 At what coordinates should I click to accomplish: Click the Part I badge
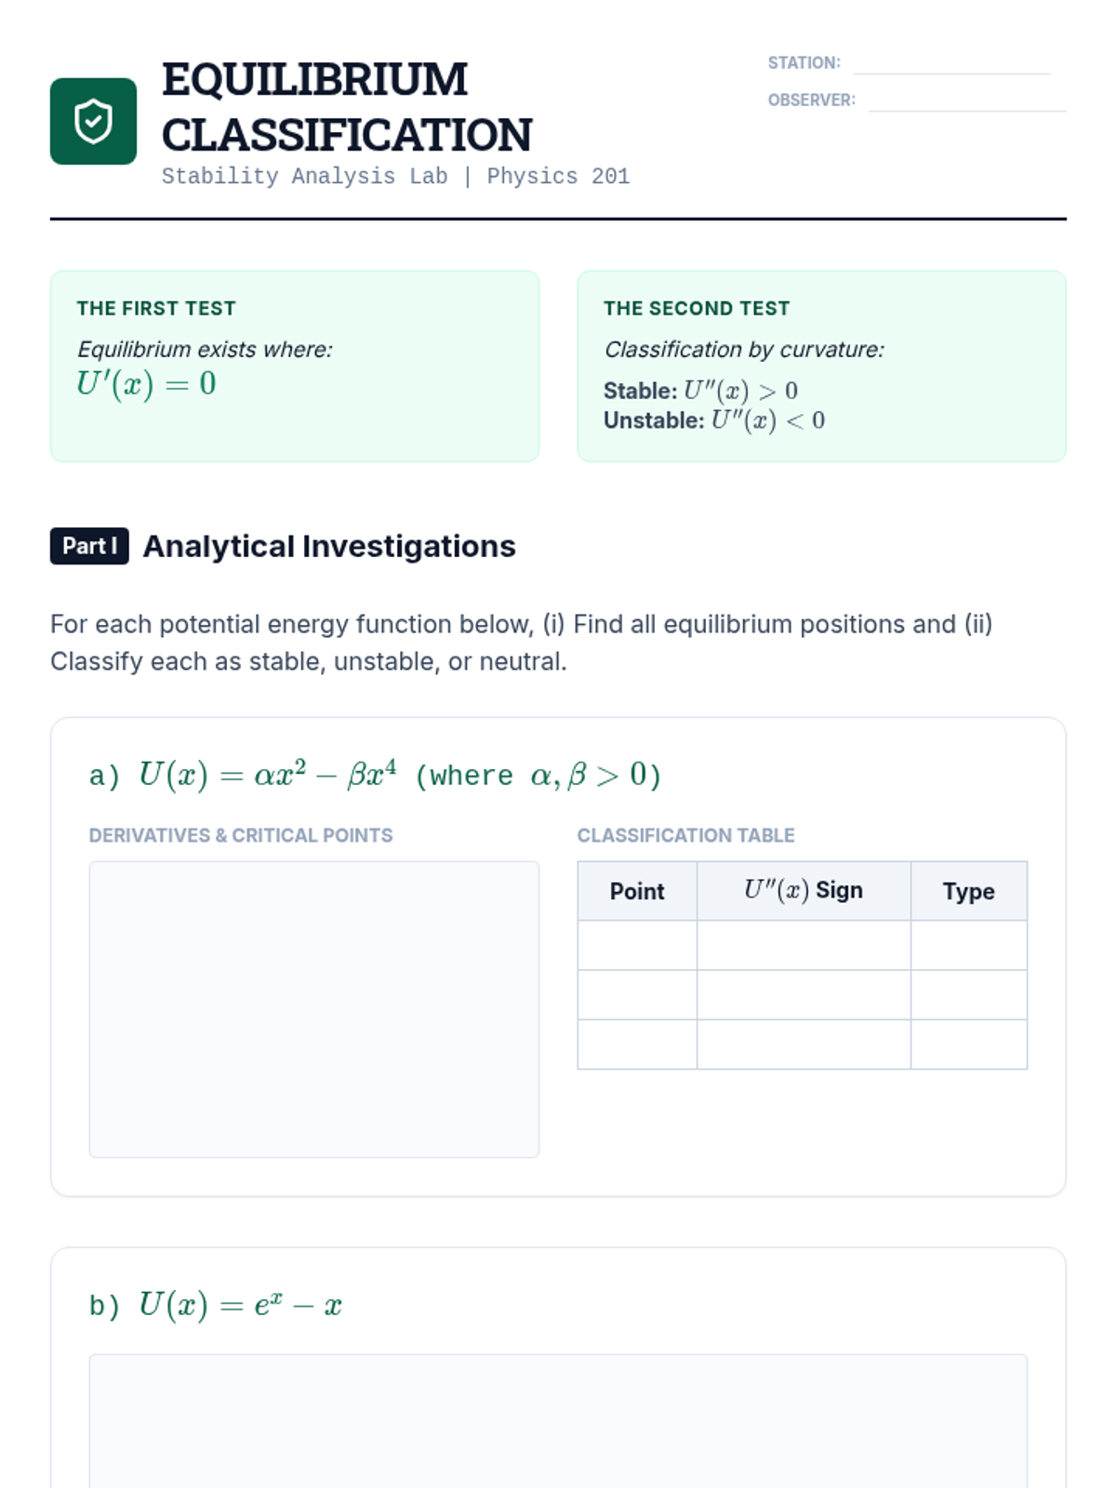click(89, 546)
